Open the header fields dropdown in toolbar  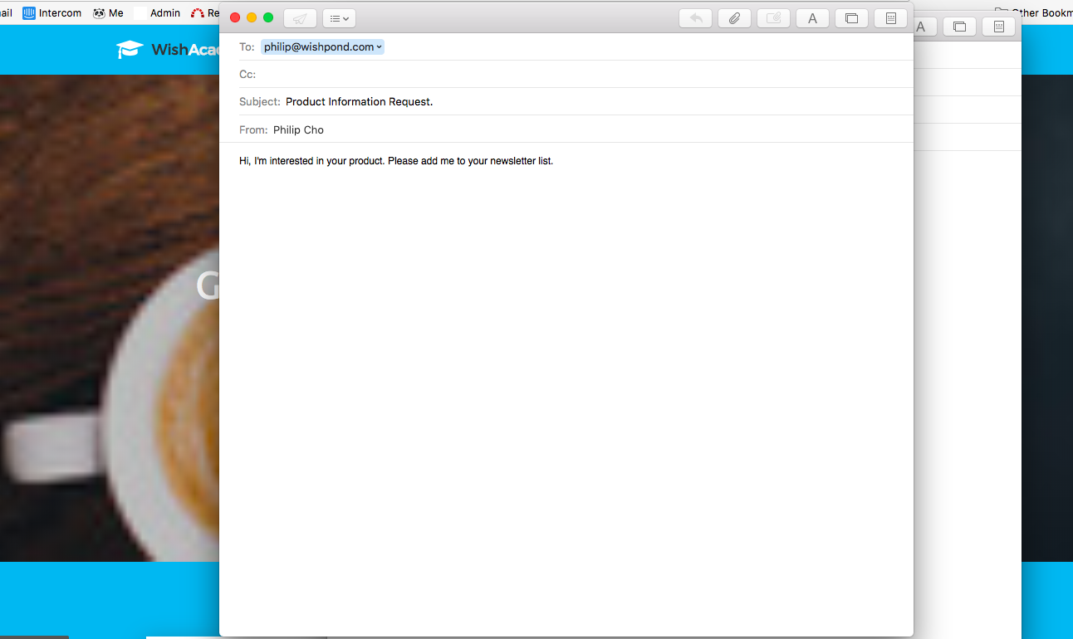pyautogui.click(x=339, y=18)
